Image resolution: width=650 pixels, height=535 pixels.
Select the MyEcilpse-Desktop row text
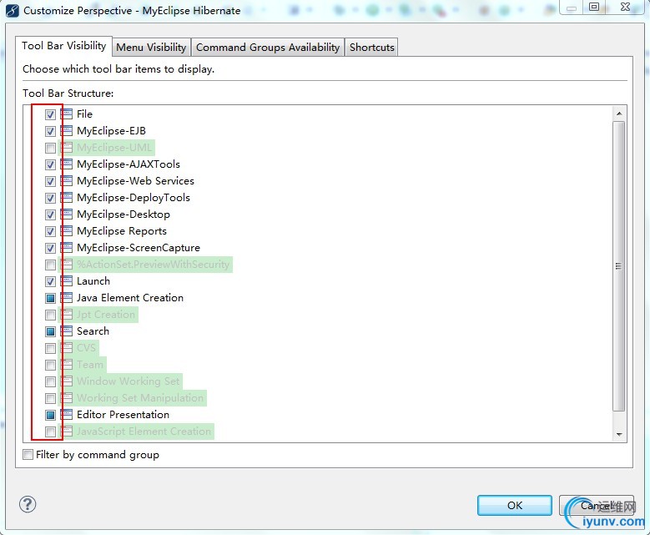[123, 215]
